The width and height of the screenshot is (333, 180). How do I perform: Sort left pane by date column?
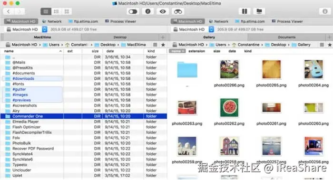click(123, 51)
